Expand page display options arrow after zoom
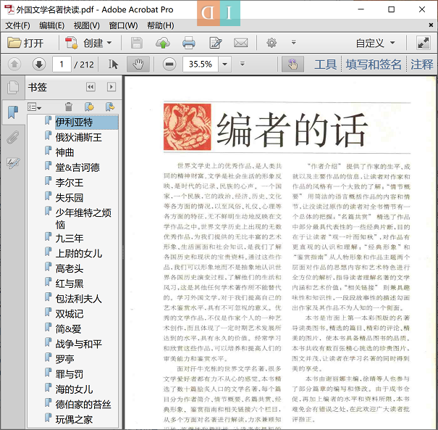This screenshot has height=430, width=438. point(243,64)
